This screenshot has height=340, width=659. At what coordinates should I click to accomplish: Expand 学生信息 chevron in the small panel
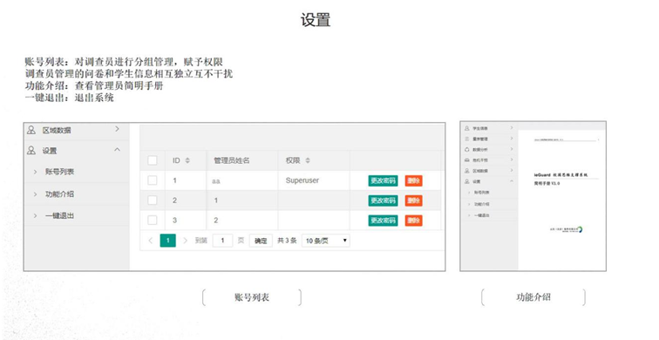[512, 128]
